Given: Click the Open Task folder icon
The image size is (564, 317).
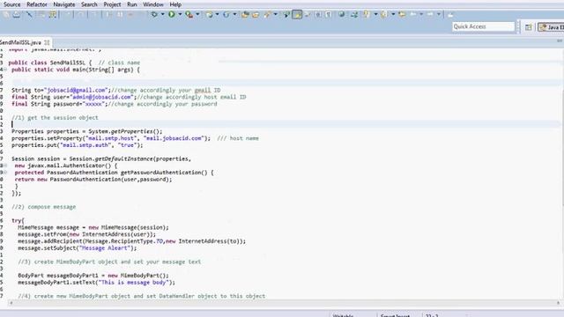Looking at the screenshot, I should tap(256, 14).
